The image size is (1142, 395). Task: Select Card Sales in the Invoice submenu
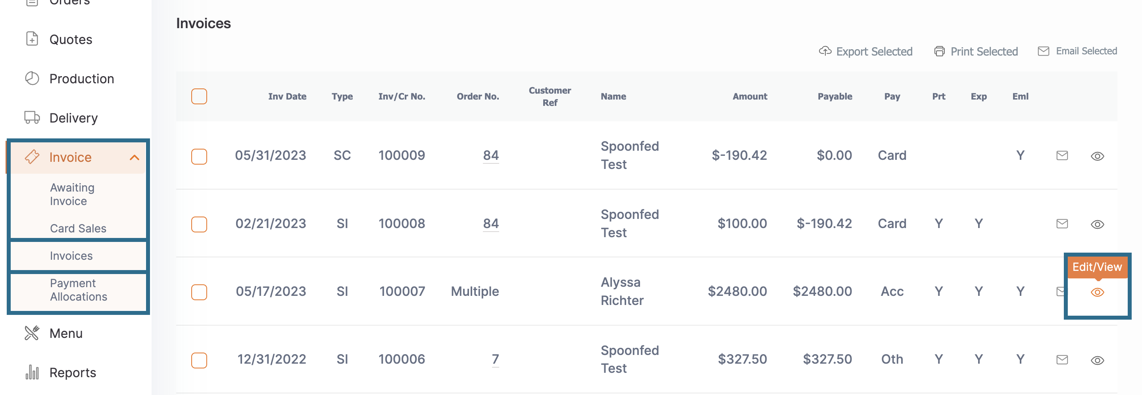point(78,228)
